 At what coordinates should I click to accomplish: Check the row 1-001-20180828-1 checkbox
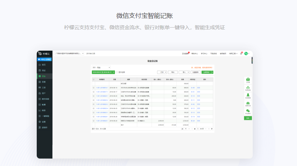(x=93, y=117)
